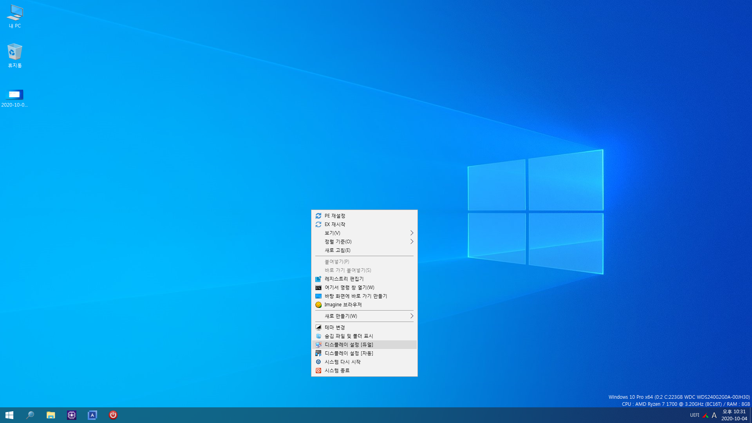Open taskbar search magnifier
The height and width of the screenshot is (423, 752).
30,415
